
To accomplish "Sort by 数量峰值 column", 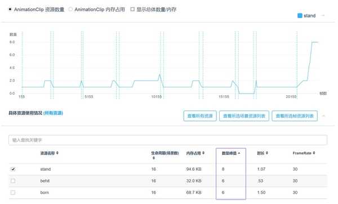I will coord(231,153).
